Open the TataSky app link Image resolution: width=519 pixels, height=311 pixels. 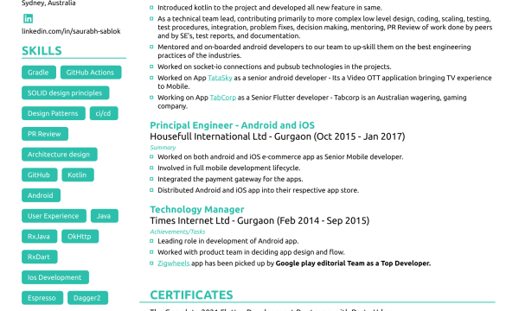tap(220, 78)
